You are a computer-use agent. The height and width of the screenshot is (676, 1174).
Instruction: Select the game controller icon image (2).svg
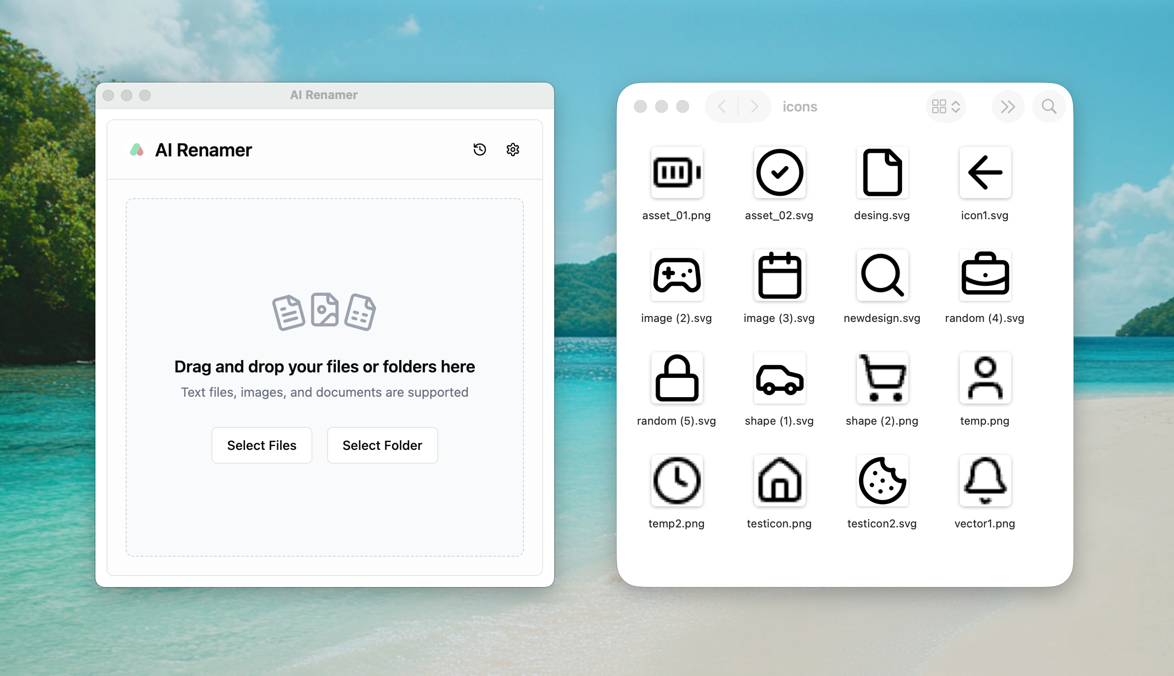coord(676,275)
